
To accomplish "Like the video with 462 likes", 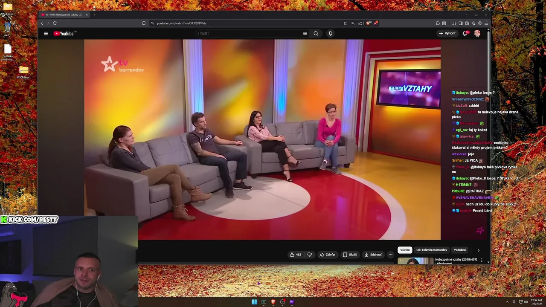I will coord(296,255).
